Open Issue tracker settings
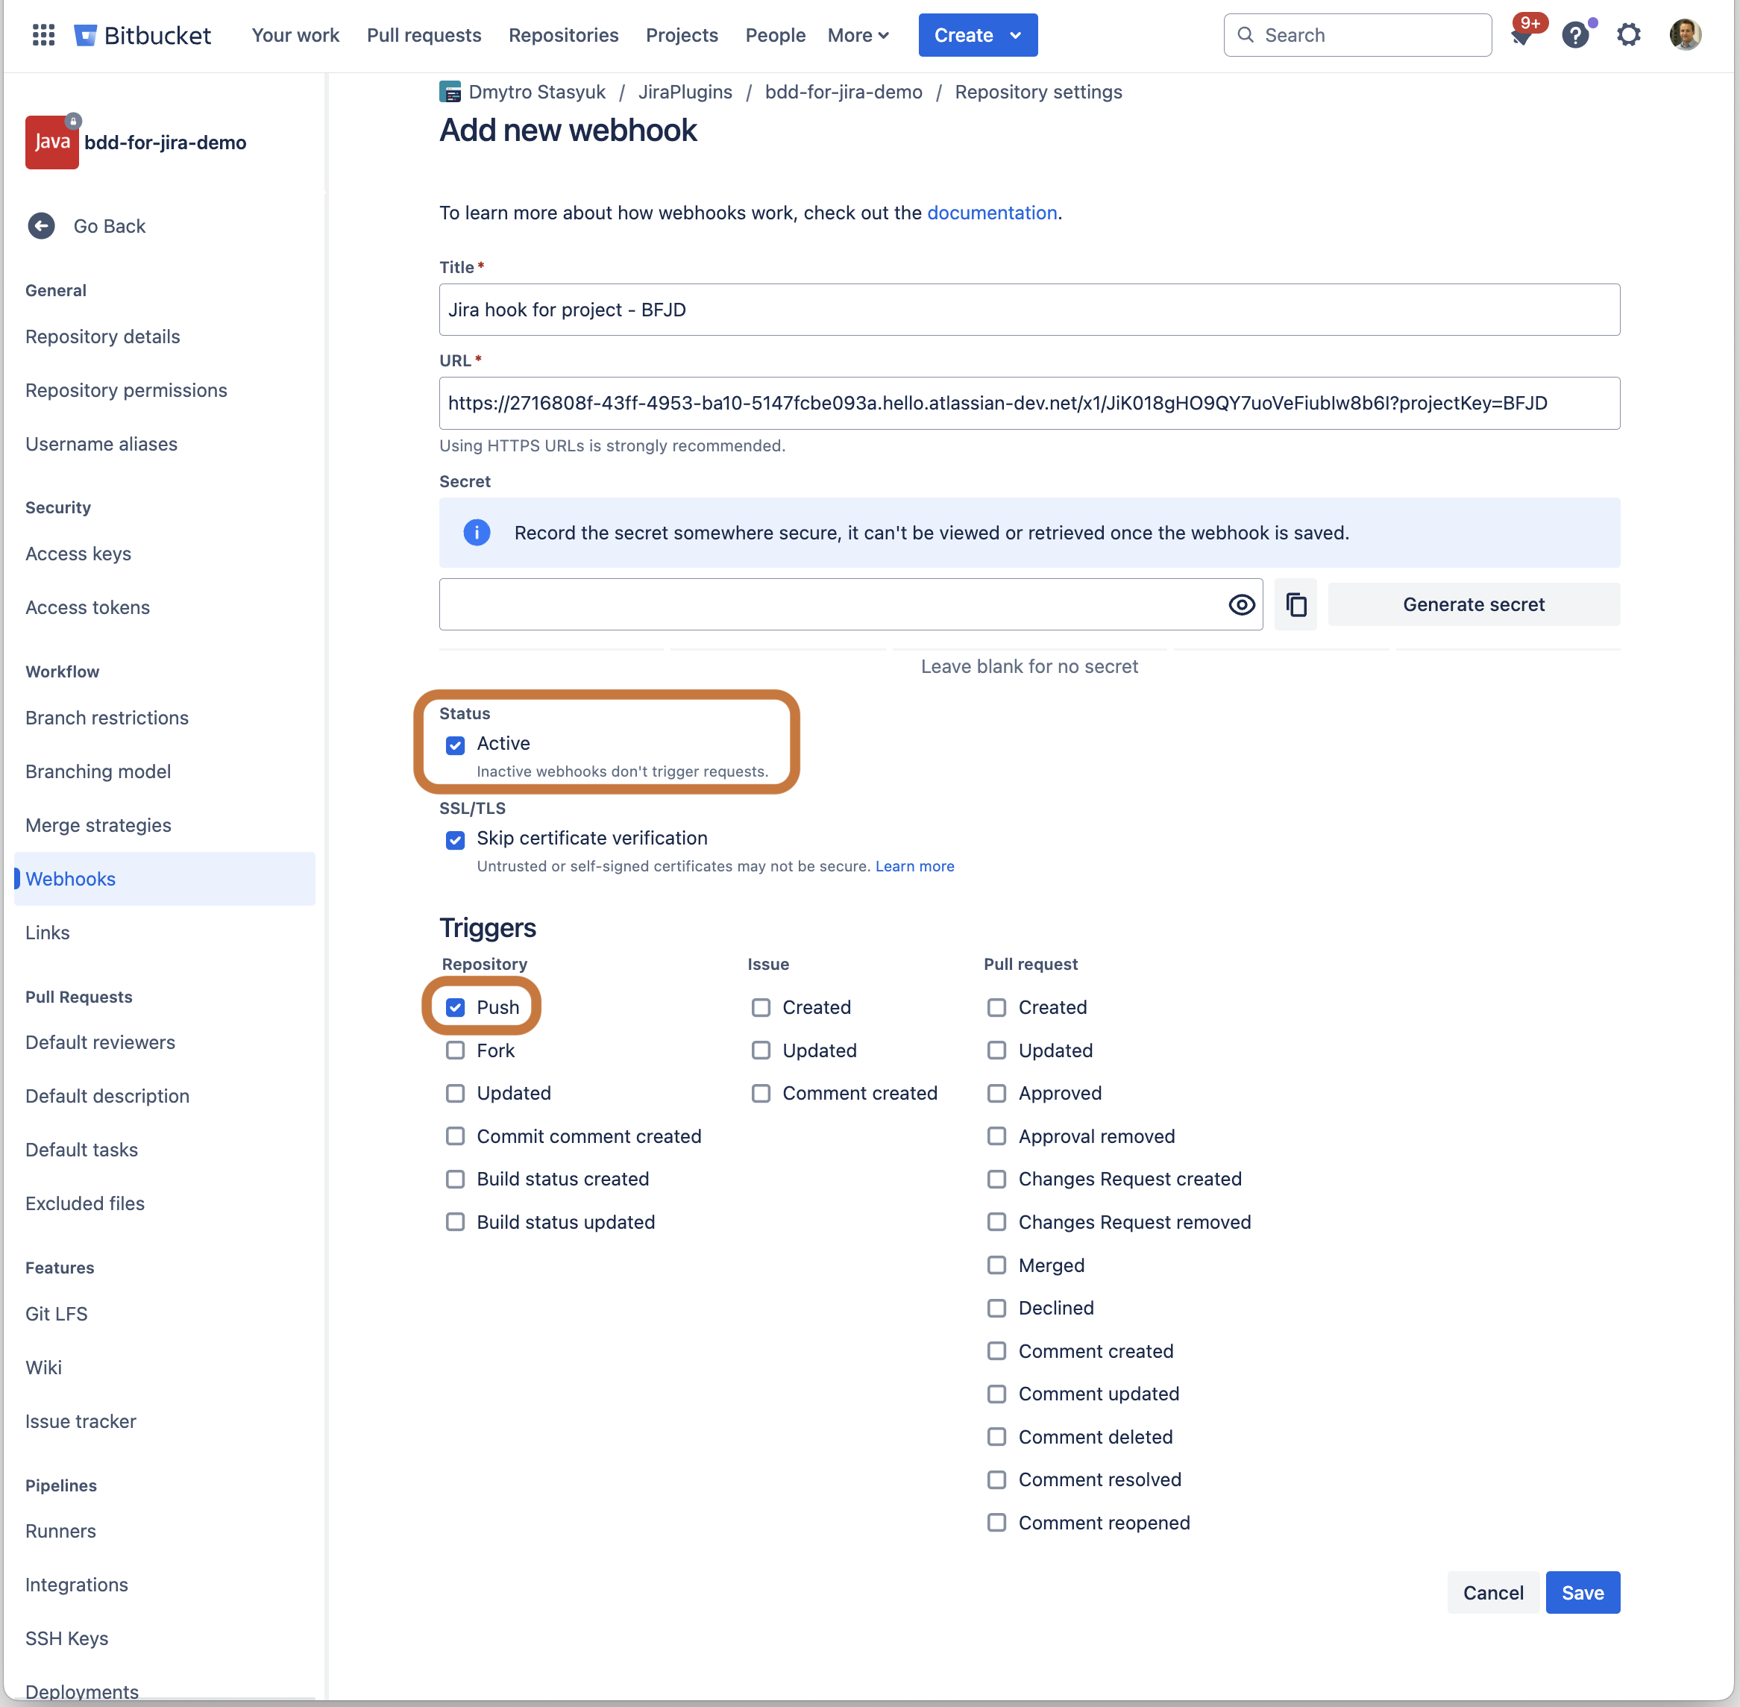This screenshot has height=1707, width=1740. tap(81, 1422)
